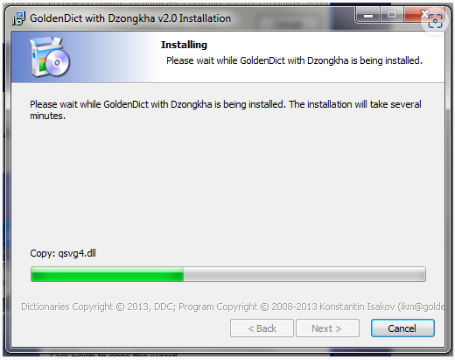Viewport: 455px width, 360px height.
Task: Click the green filled part of the progress bar
Action: pyautogui.click(x=107, y=274)
